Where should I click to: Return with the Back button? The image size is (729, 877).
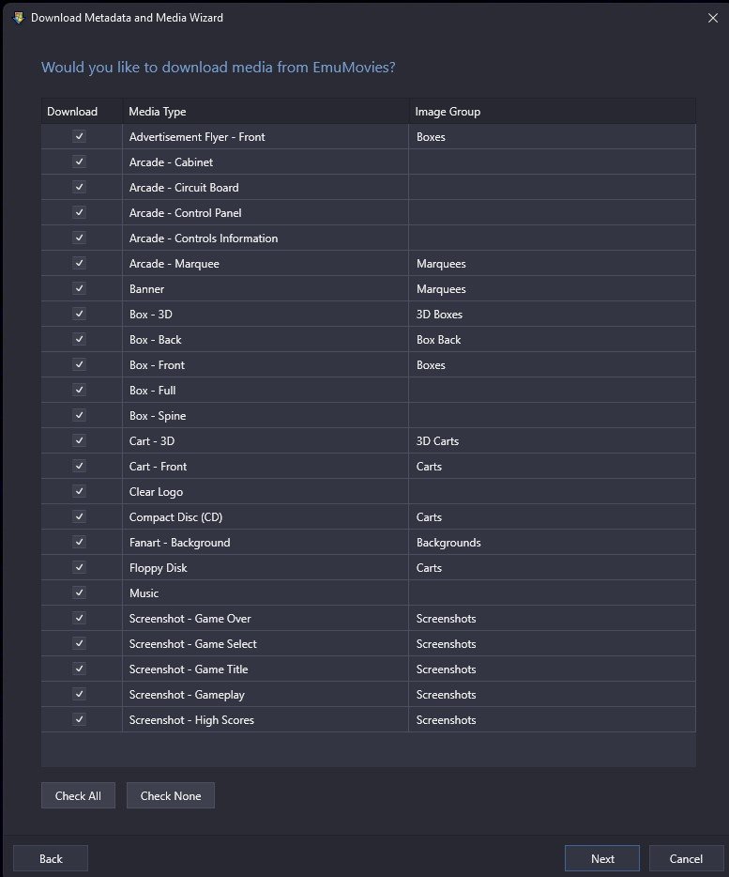pyautogui.click(x=51, y=858)
